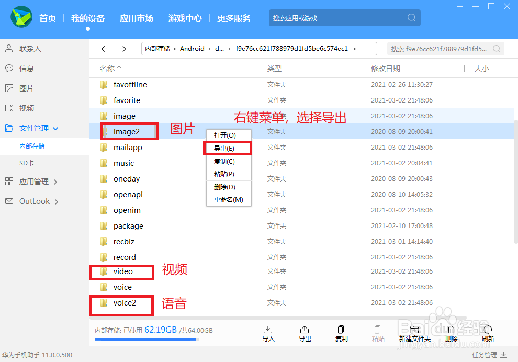The image size is (518, 362).
Task: Click the back navigation arrow
Action: (104, 49)
